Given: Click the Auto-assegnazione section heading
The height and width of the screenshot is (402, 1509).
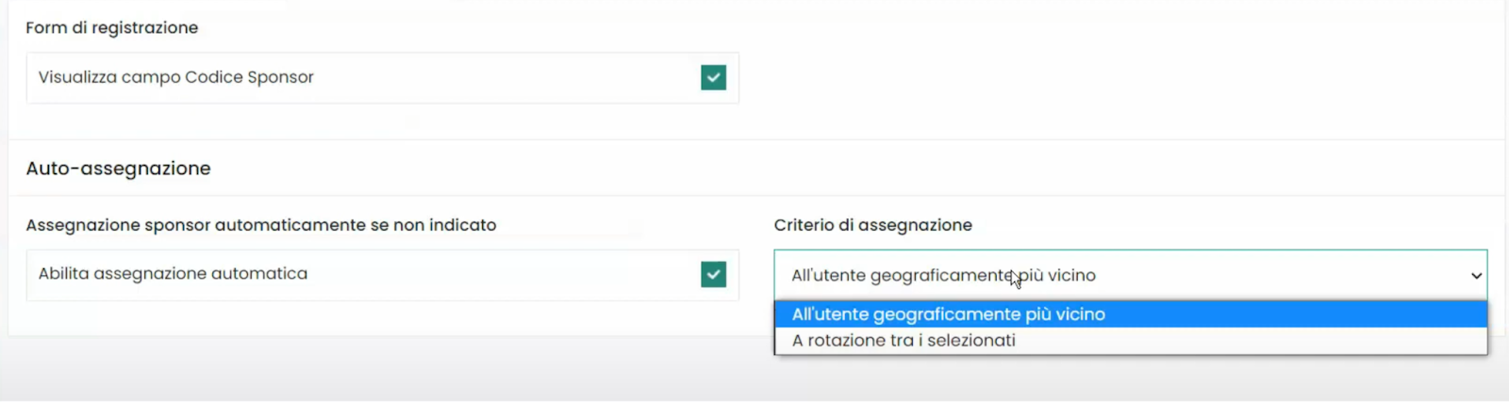Looking at the screenshot, I should point(118,169).
